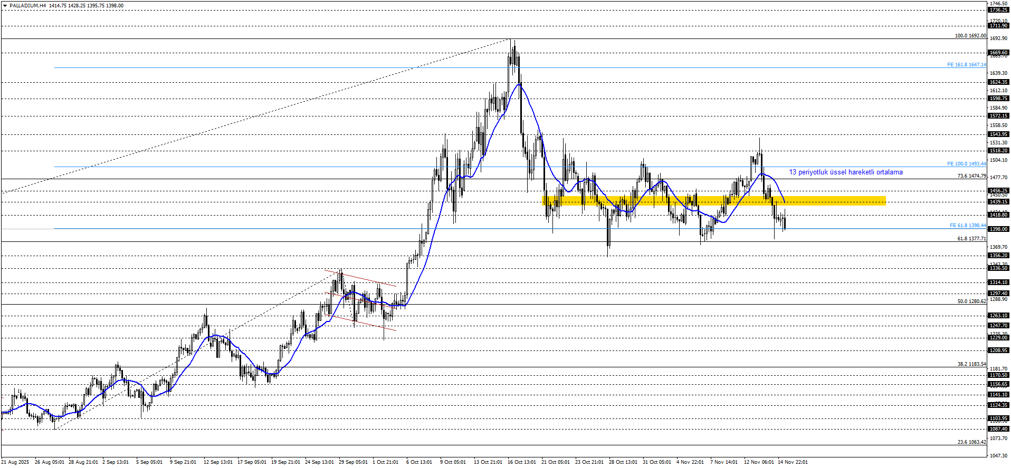1011x468 pixels.
Task: Click the FE 61.8 1398.44 expansion label
Action: pyautogui.click(x=967, y=226)
